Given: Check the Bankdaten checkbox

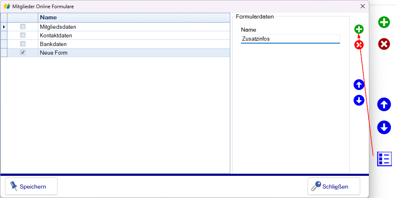Looking at the screenshot, I should pos(23,44).
